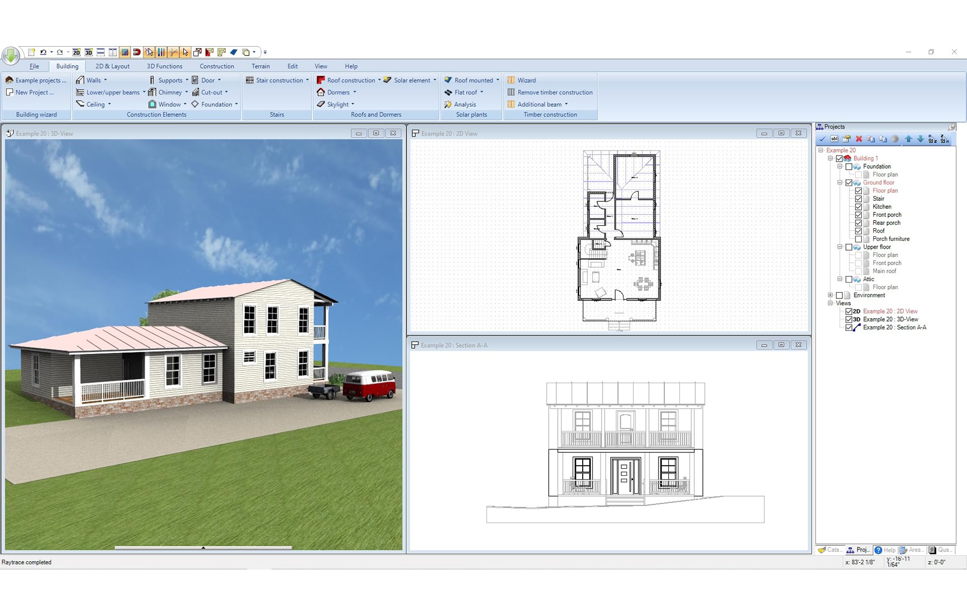This screenshot has width=967, height=615.
Task: Switch to the Cata... panel tab
Action: tap(830, 550)
